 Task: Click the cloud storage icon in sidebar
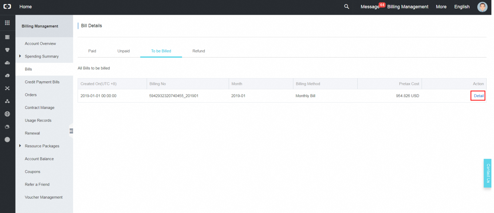click(7, 63)
